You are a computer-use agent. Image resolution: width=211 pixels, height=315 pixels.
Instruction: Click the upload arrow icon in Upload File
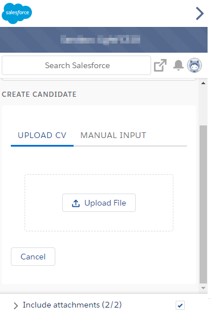click(x=76, y=203)
